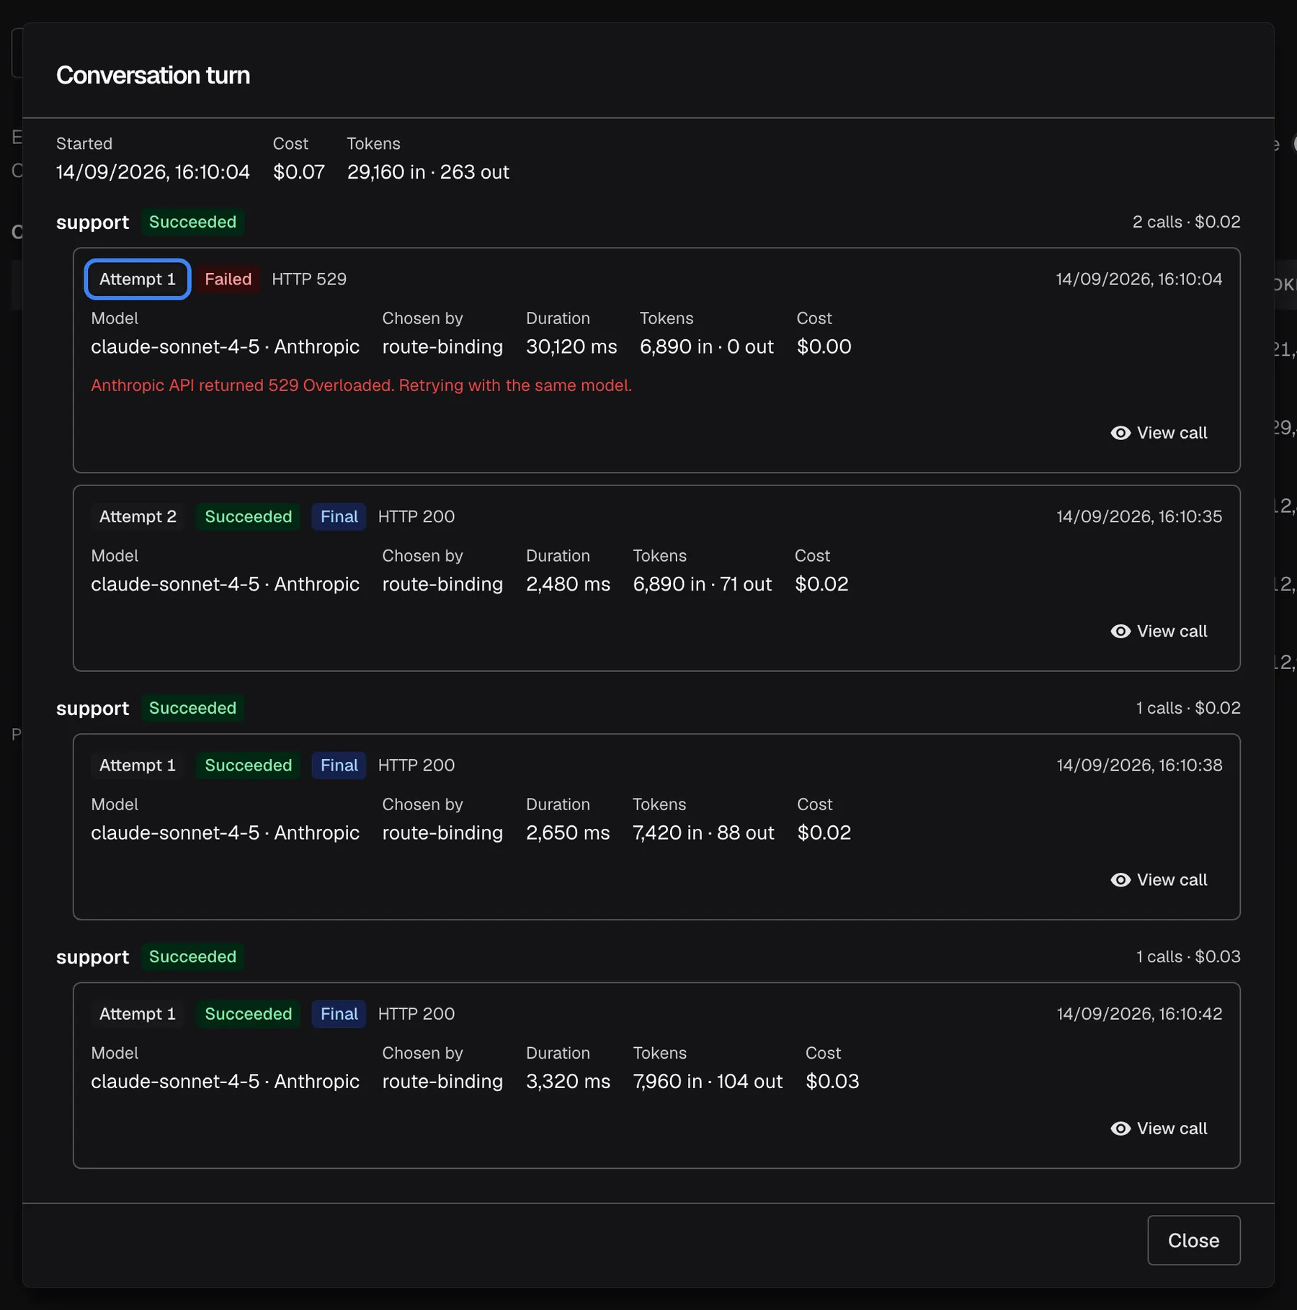Click the 3,320 ms duration value
The height and width of the screenshot is (1310, 1297).
(568, 1081)
